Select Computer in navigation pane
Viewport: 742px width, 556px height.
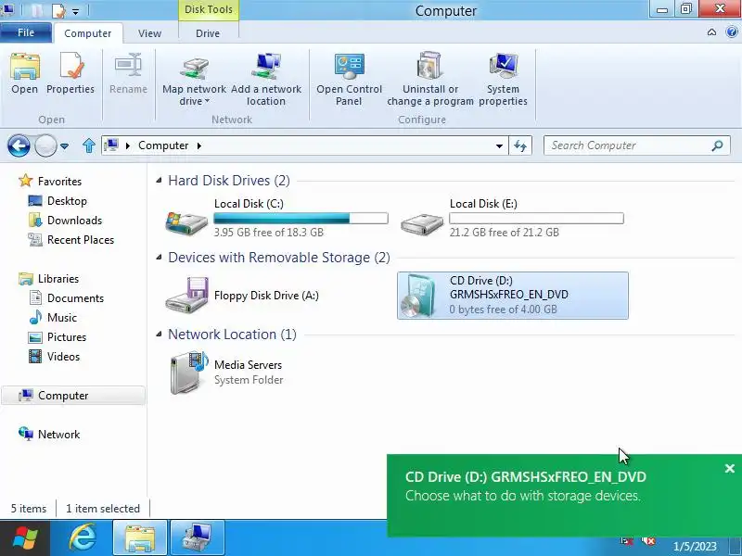point(73,396)
